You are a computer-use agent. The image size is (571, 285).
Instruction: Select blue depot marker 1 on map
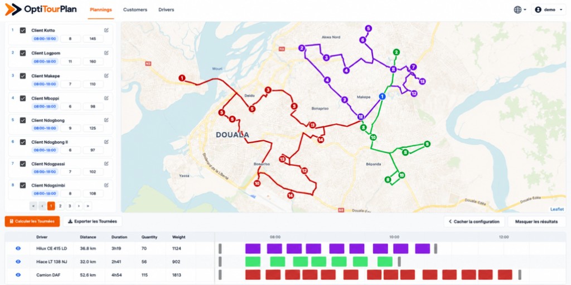click(382, 96)
